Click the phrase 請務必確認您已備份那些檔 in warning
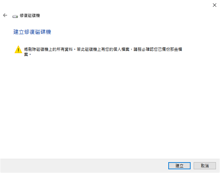Image resolution: width=220 pixels, height=173 pixels. click(x=158, y=49)
